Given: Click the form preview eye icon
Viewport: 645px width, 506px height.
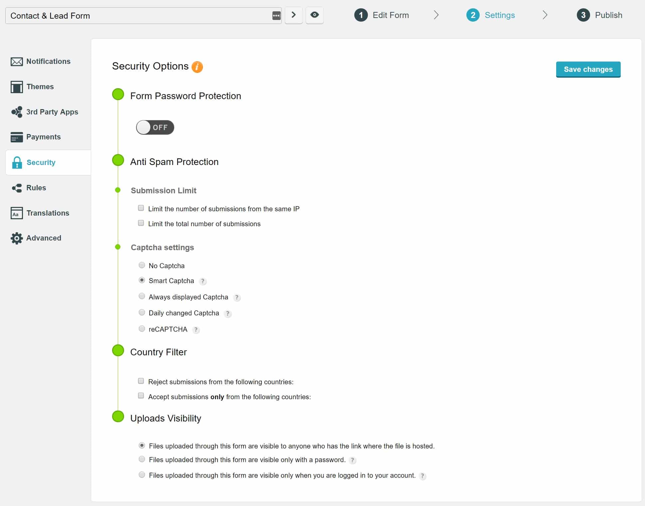Looking at the screenshot, I should click(315, 15).
